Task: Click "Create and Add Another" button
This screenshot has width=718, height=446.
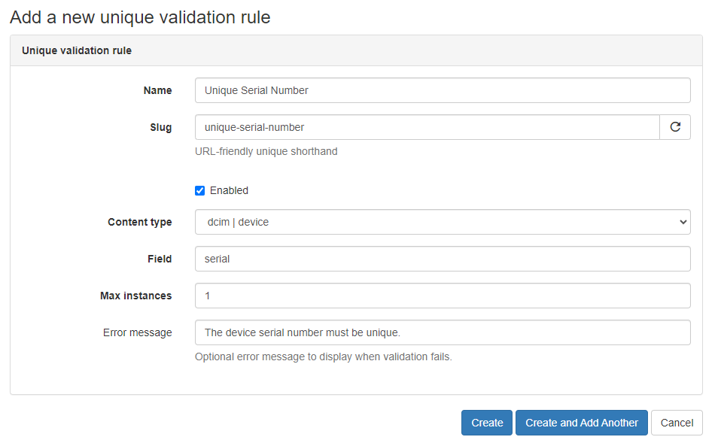Action: click(x=581, y=423)
